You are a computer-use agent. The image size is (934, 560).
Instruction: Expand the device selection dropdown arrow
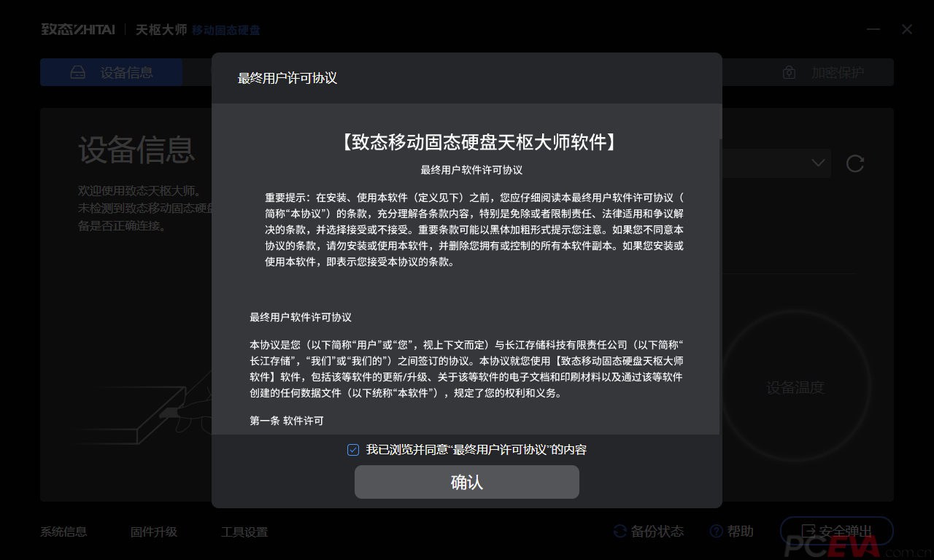point(818,163)
